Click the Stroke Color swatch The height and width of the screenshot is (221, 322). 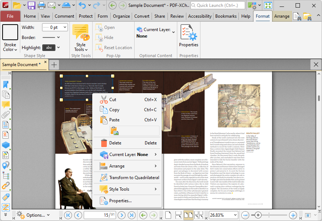coord(10,32)
